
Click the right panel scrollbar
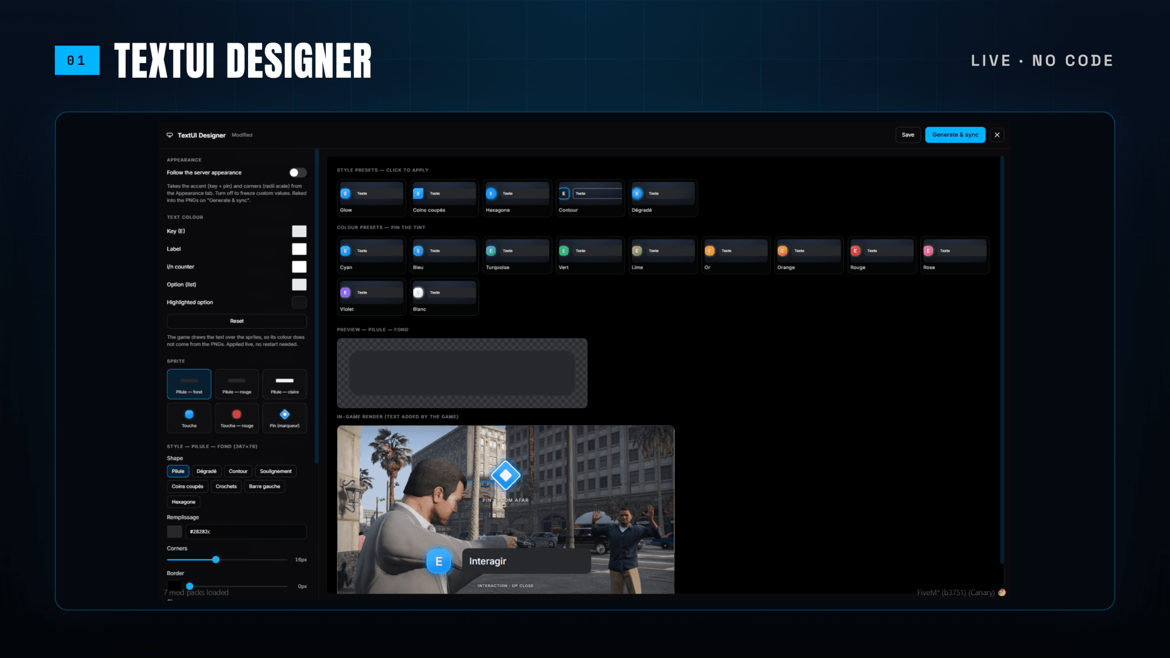pyautogui.click(x=1002, y=360)
